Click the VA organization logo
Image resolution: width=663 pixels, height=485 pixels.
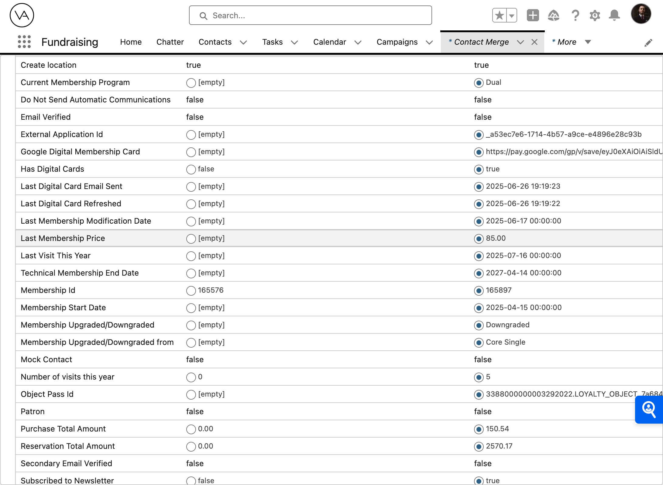[x=22, y=15]
